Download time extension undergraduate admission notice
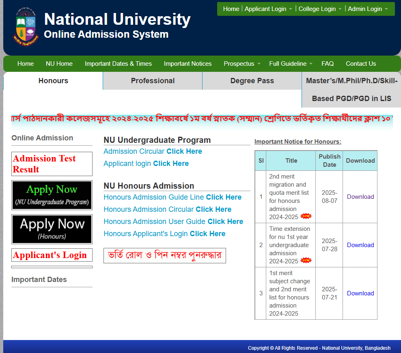 [x=360, y=245]
